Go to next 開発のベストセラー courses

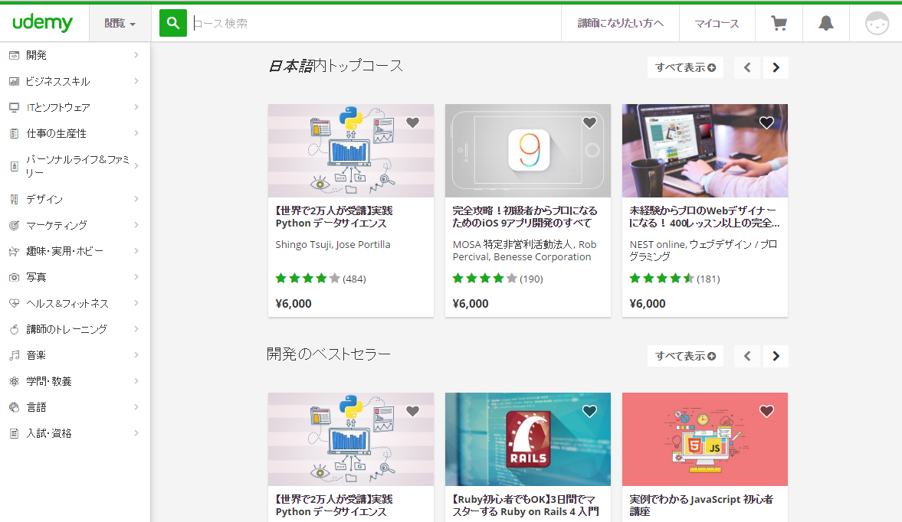776,356
